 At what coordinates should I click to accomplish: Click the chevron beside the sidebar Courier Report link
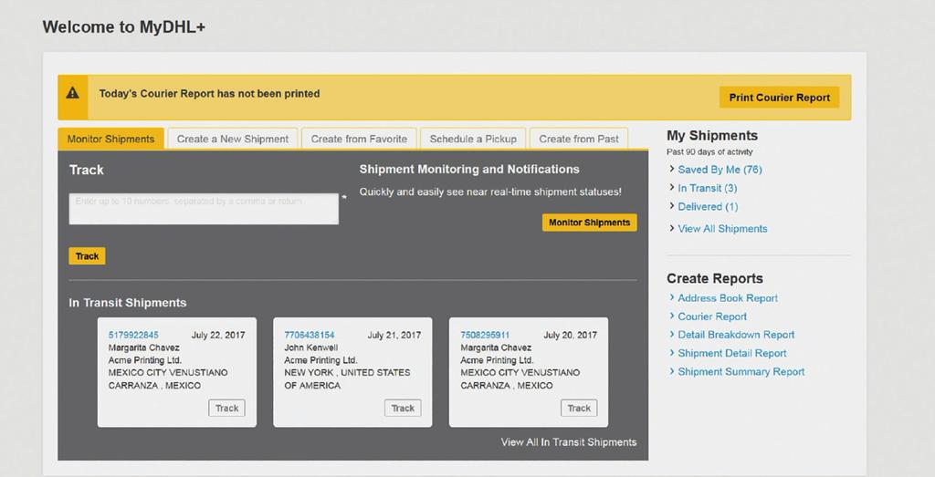pos(672,316)
